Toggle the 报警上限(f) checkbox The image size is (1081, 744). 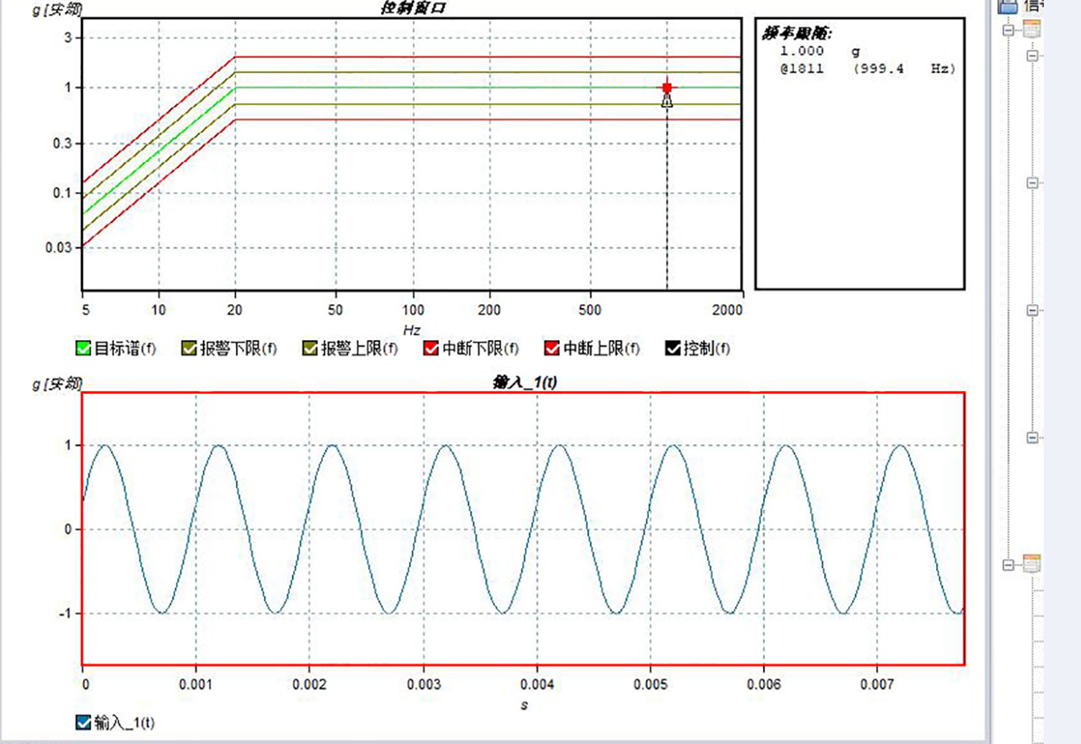(x=310, y=348)
